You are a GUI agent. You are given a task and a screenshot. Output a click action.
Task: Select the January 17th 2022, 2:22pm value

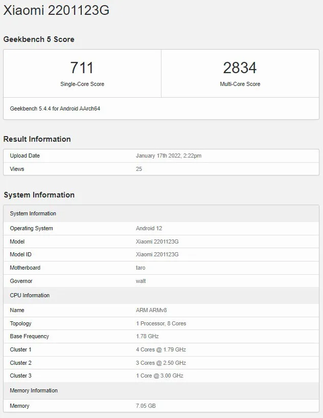click(x=169, y=156)
